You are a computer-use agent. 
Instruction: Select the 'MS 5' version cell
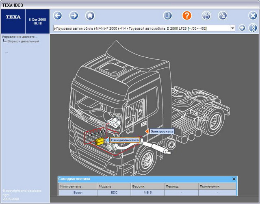pyautogui.click(x=147, y=193)
